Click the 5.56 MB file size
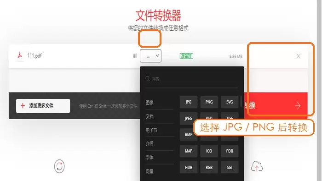 (236, 56)
